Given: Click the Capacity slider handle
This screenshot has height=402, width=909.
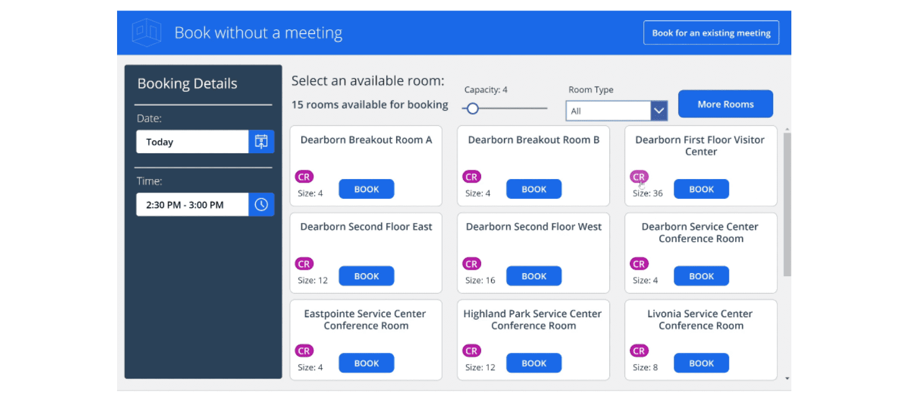Looking at the screenshot, I should coord(472,108).
